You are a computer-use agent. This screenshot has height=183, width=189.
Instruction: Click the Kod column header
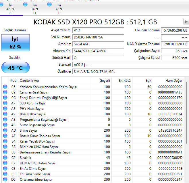(x=14, y=81)
